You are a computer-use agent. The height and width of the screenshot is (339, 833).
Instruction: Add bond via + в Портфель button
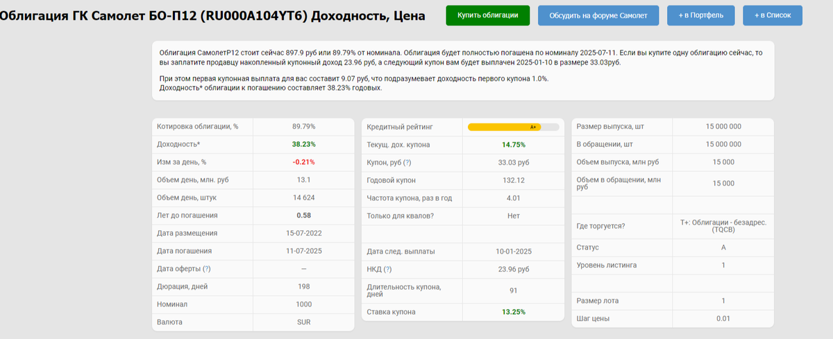(x=700, y=15)
